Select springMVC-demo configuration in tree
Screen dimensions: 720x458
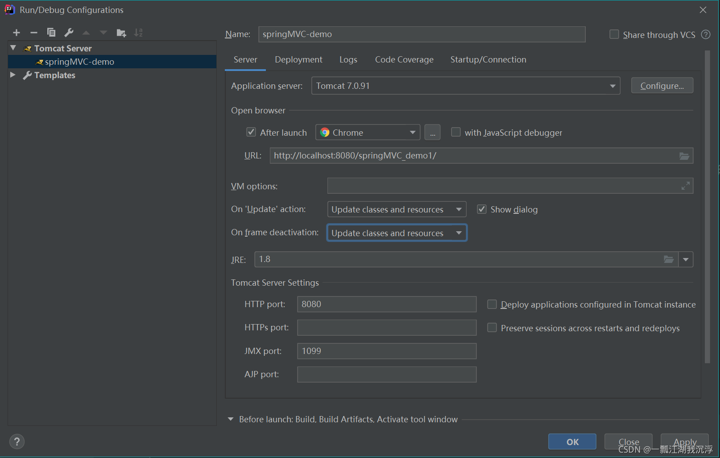click(x=112, y=62)
